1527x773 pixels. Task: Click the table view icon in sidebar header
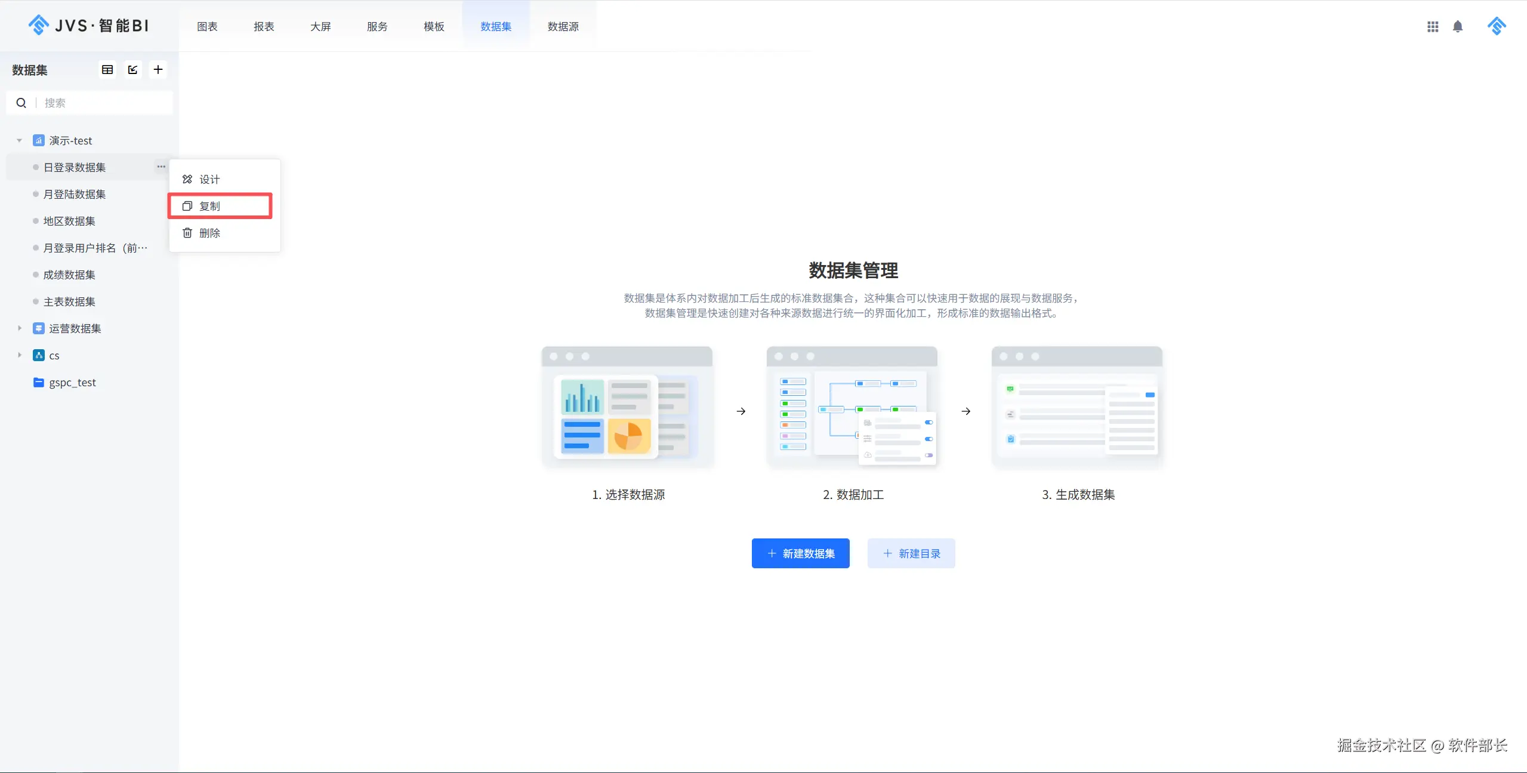tap(107, 70)
